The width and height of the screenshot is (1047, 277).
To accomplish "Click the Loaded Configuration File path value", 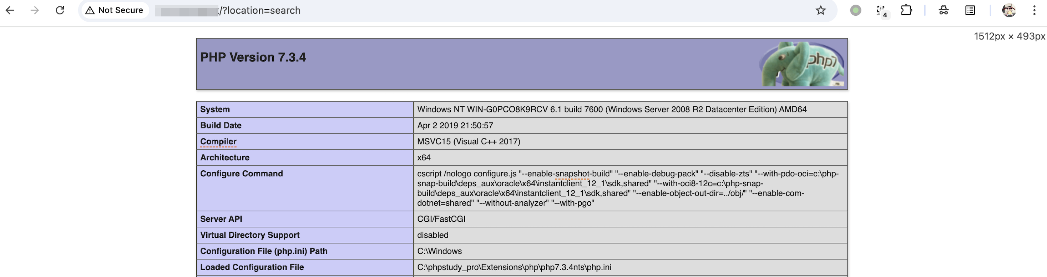I will click(514, 267).
